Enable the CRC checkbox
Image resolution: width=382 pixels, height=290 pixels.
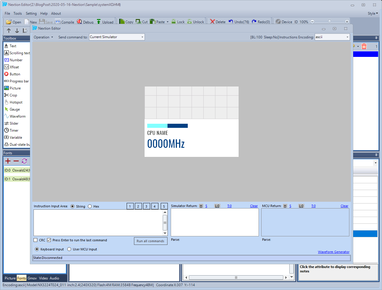35,240
